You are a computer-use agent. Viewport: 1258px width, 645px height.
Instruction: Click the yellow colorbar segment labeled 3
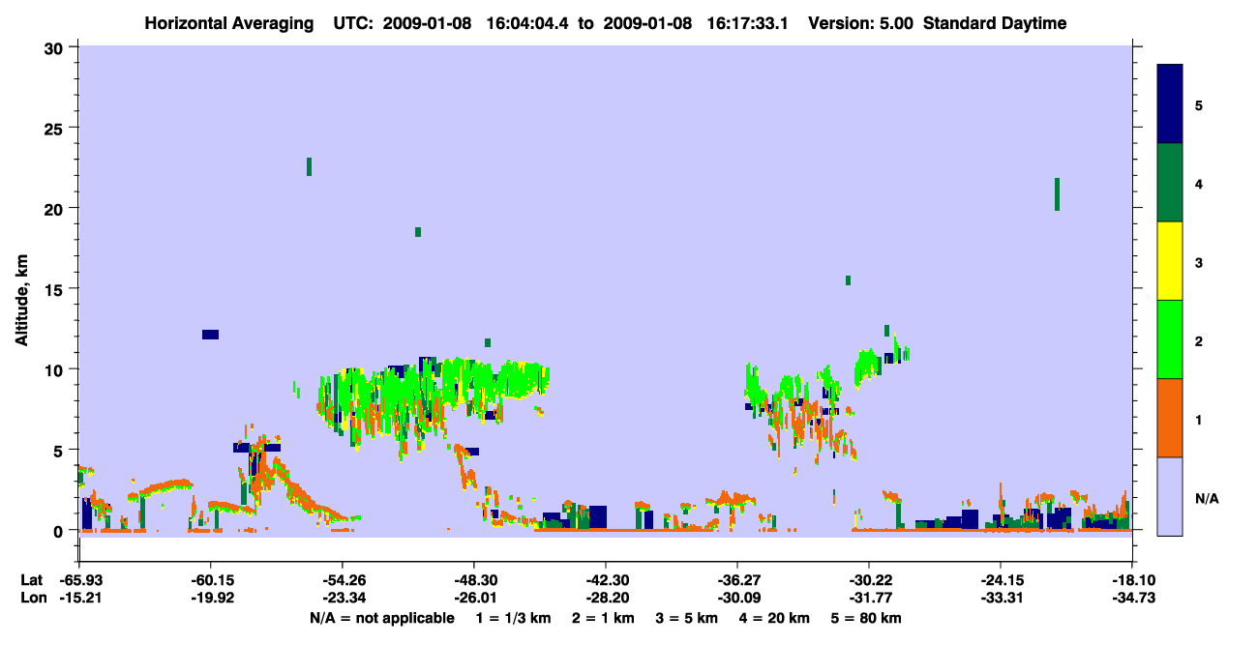(1170, 261)
